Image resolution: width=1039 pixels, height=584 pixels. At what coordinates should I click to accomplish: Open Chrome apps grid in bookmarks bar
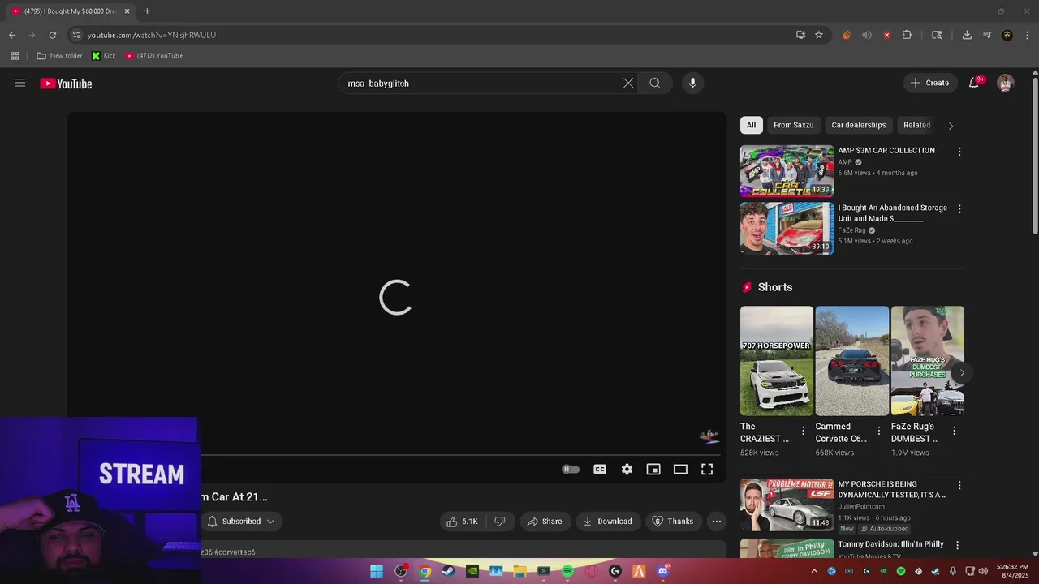point(15,56)
